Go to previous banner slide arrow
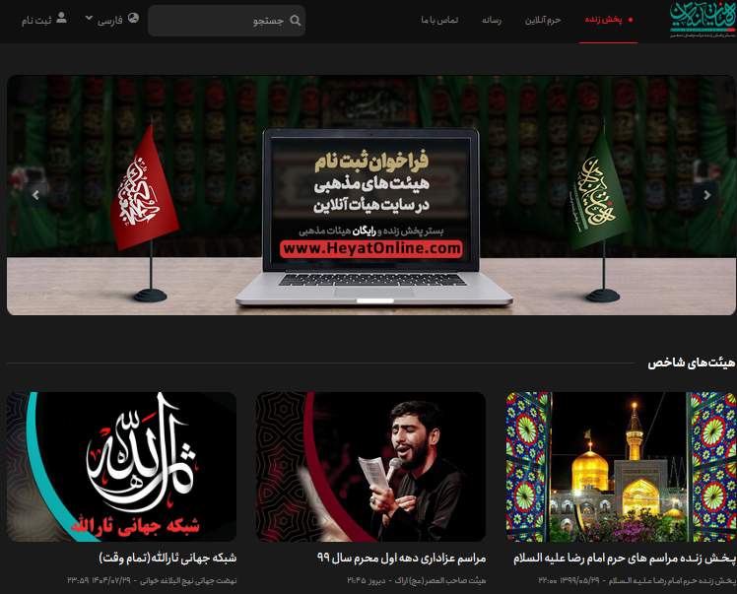Image resolution: width=737 pixels, height=594 pixels. pyautogui.click(x=35, y=195)
